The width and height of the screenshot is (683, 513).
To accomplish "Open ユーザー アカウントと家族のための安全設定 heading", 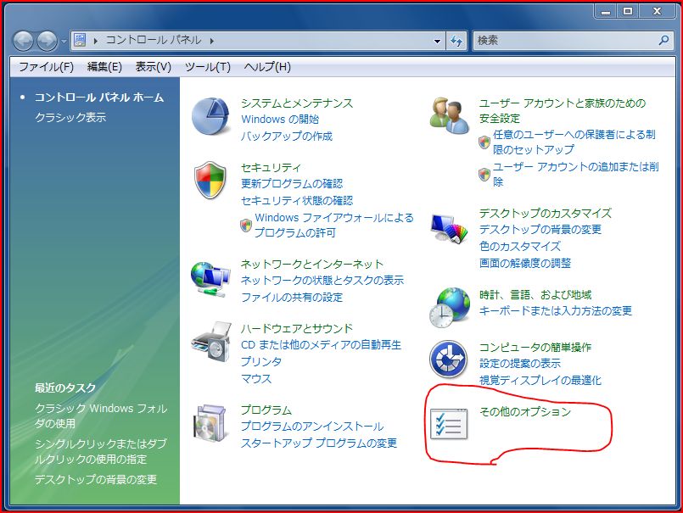I will point(563,110).
